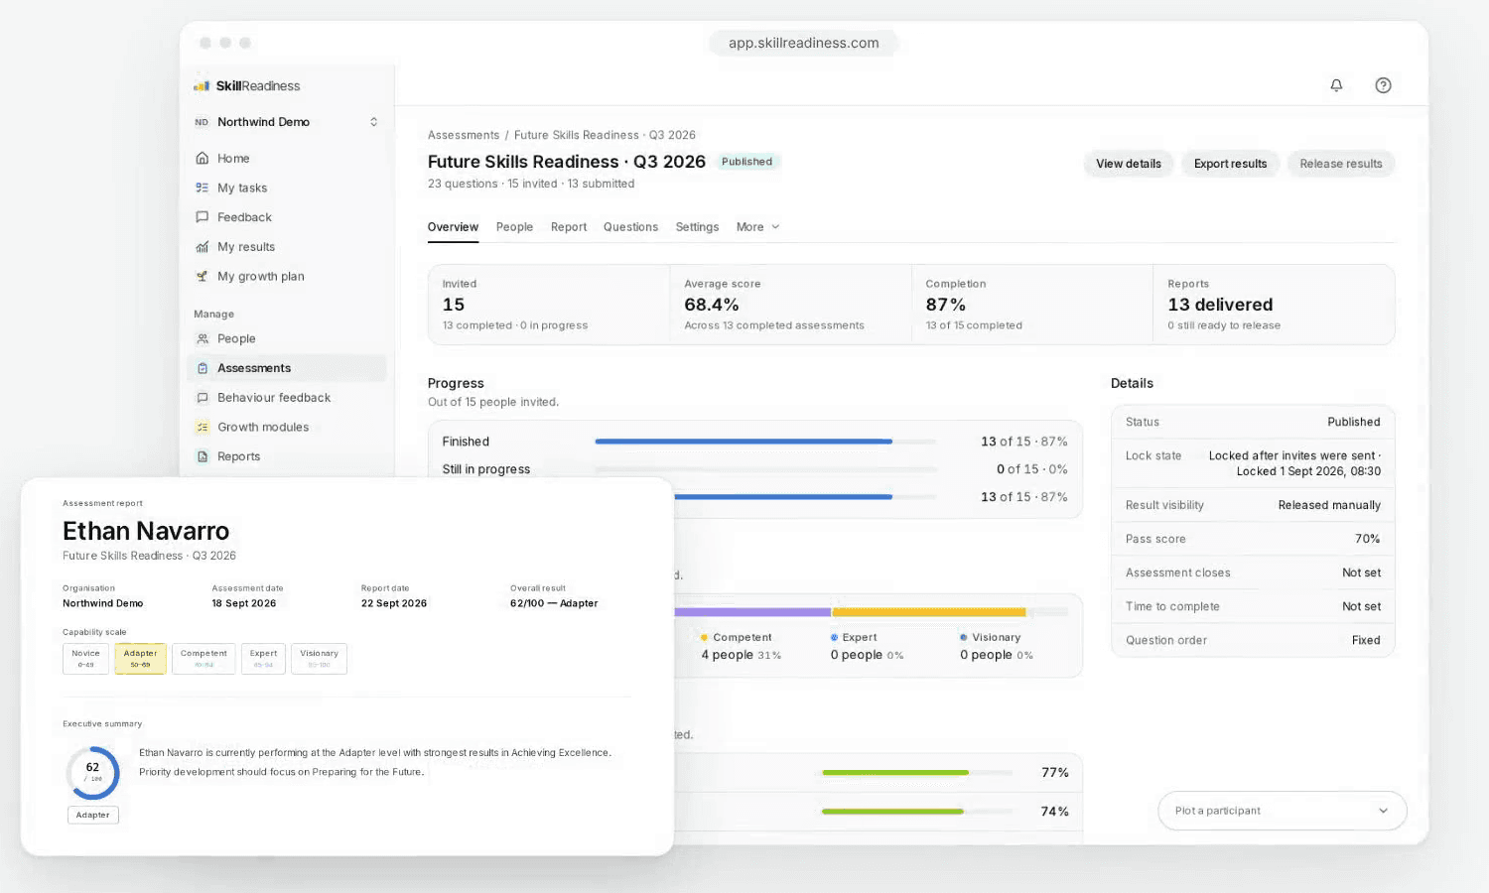1489x893 pixels.
Task: Open the Settings tab
Action: [697, 227]
